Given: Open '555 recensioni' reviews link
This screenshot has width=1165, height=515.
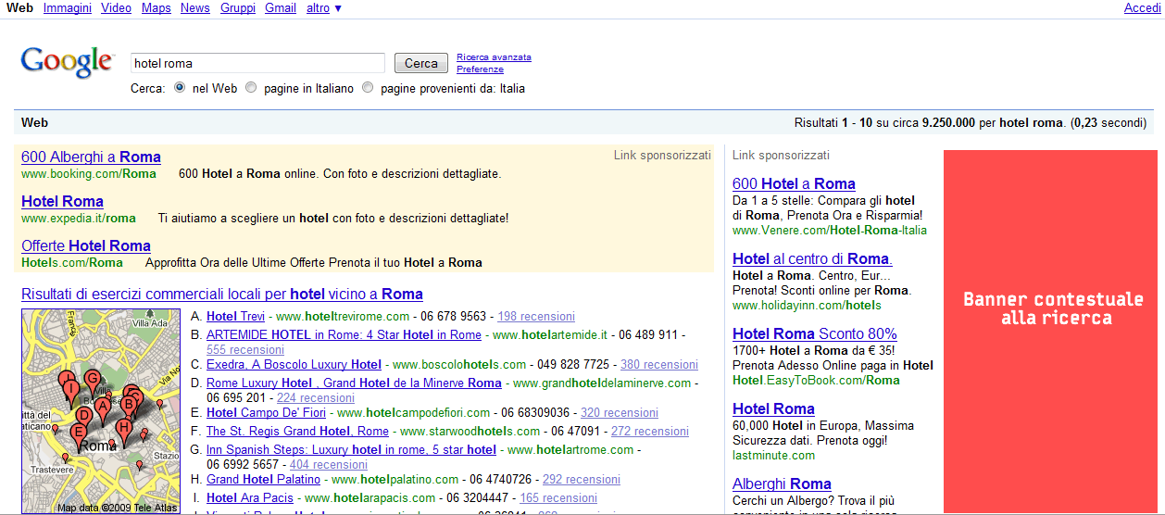Looking at the screenshot, I should (245, 350).
